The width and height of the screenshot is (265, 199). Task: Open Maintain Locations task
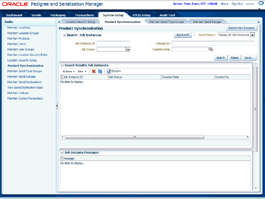pyautogui.click(x=19, y=28)
